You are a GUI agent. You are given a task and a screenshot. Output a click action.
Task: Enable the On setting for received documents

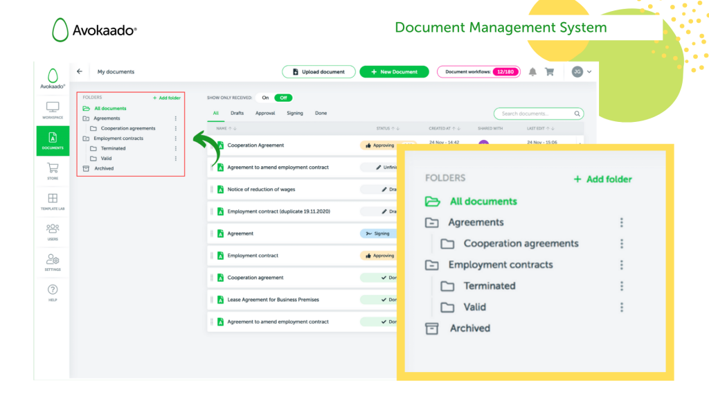pos(267,98)
